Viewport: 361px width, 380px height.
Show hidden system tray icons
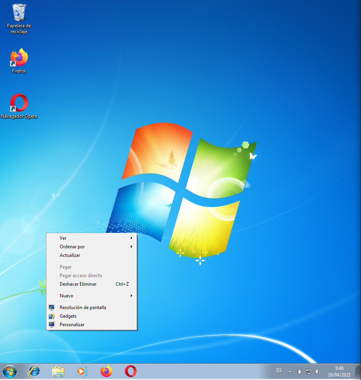290,371
